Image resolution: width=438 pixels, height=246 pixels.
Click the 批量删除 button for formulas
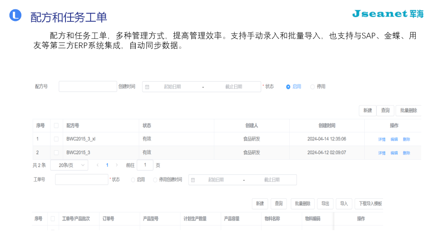(x=408, y=110)
